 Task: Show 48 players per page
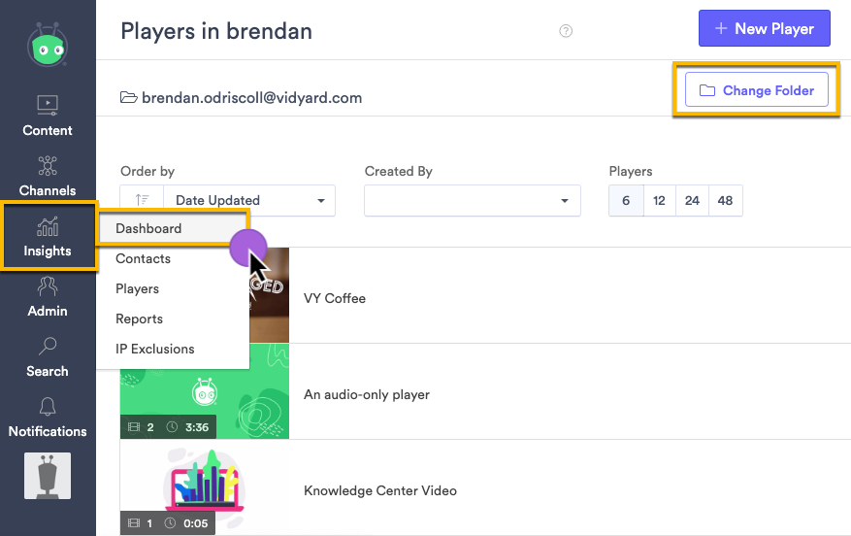point(725,200)
